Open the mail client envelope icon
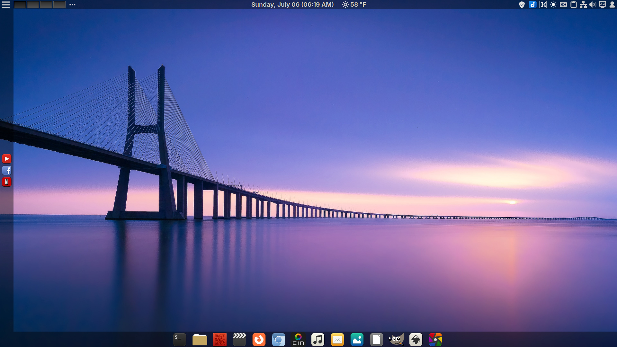617x347 pixels. 337,340
